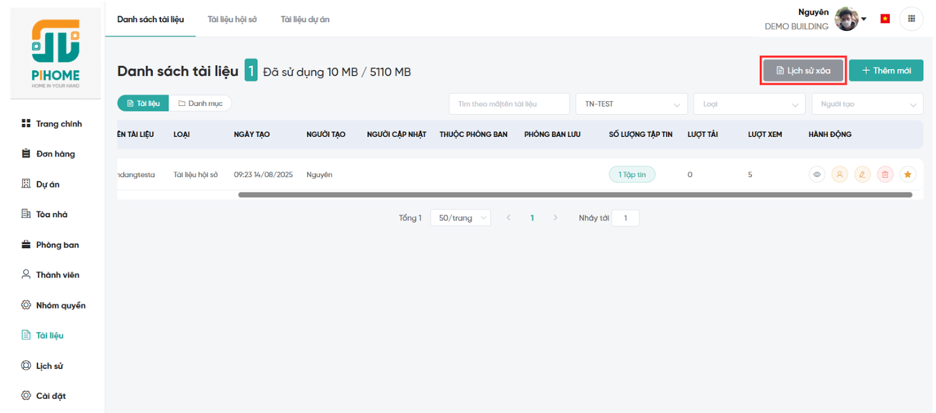Click the eye view icon in document row
Screen dimensions: 936x413
[x=817, y=174]
